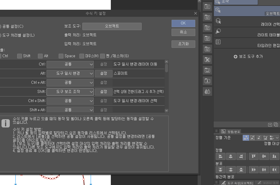Image resolution: width=280 pixels, height=185 pixels.
Task: Click the import sub tool icon below the list
Action: point(270,125)
